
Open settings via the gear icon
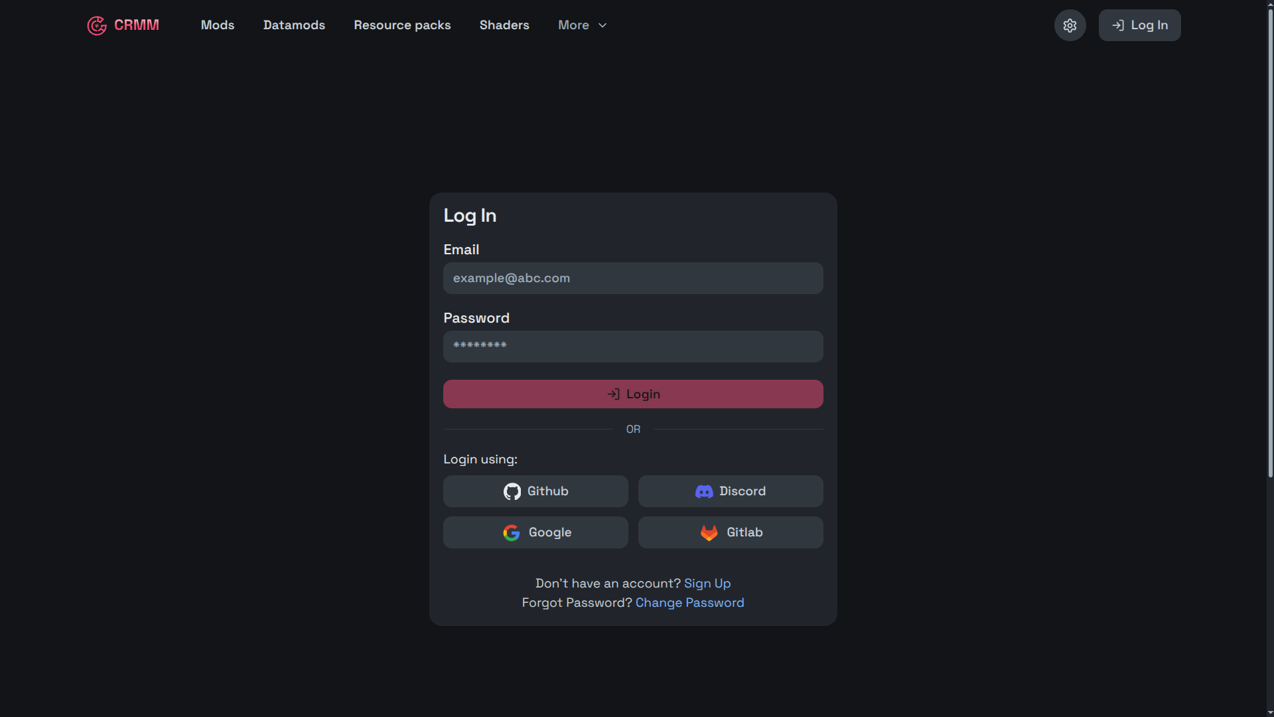tap(1070, 25)
